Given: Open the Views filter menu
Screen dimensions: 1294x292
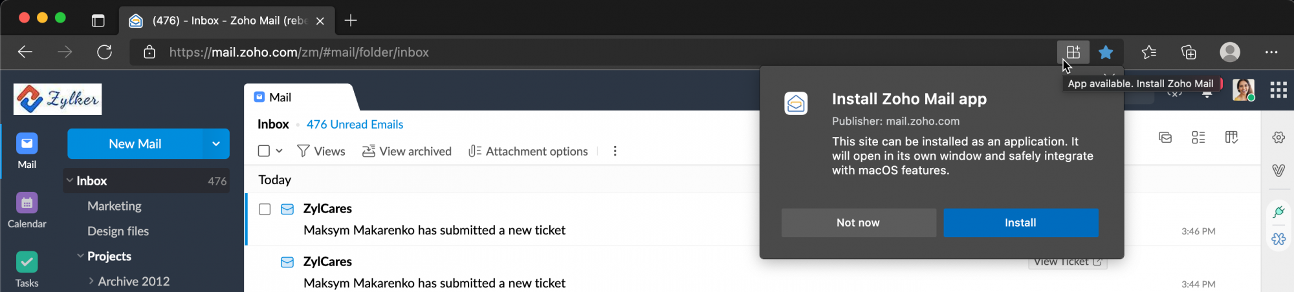Looking at the screenshot, I should click(x=321, y=151).
